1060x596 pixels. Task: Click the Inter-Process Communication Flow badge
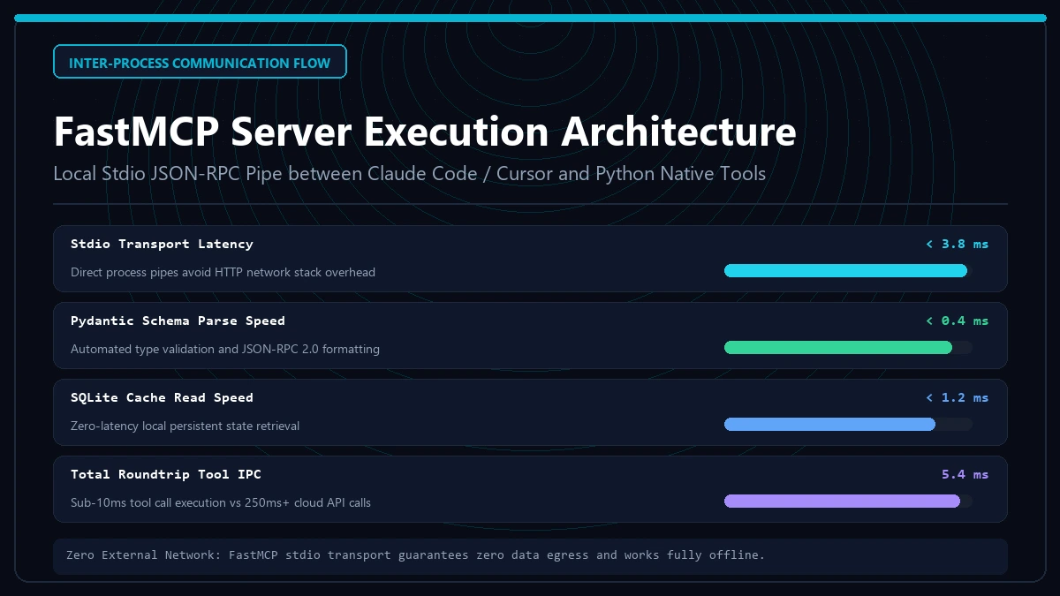[200, 63]
